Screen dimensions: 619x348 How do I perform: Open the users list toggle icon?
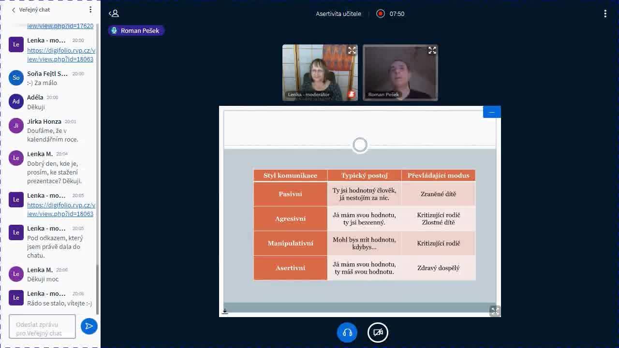coord(114,14)
